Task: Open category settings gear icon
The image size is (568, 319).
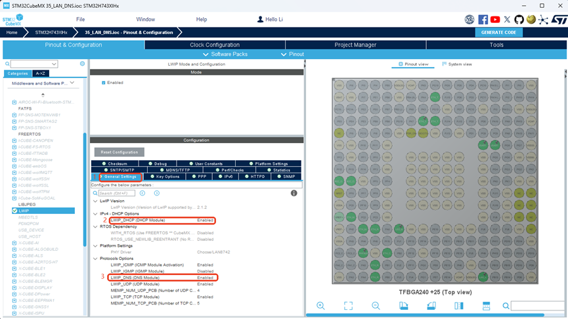Action: coord(82,64)
